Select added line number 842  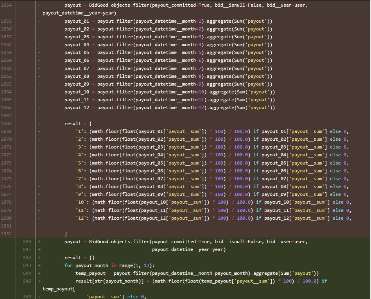point(27,258)
